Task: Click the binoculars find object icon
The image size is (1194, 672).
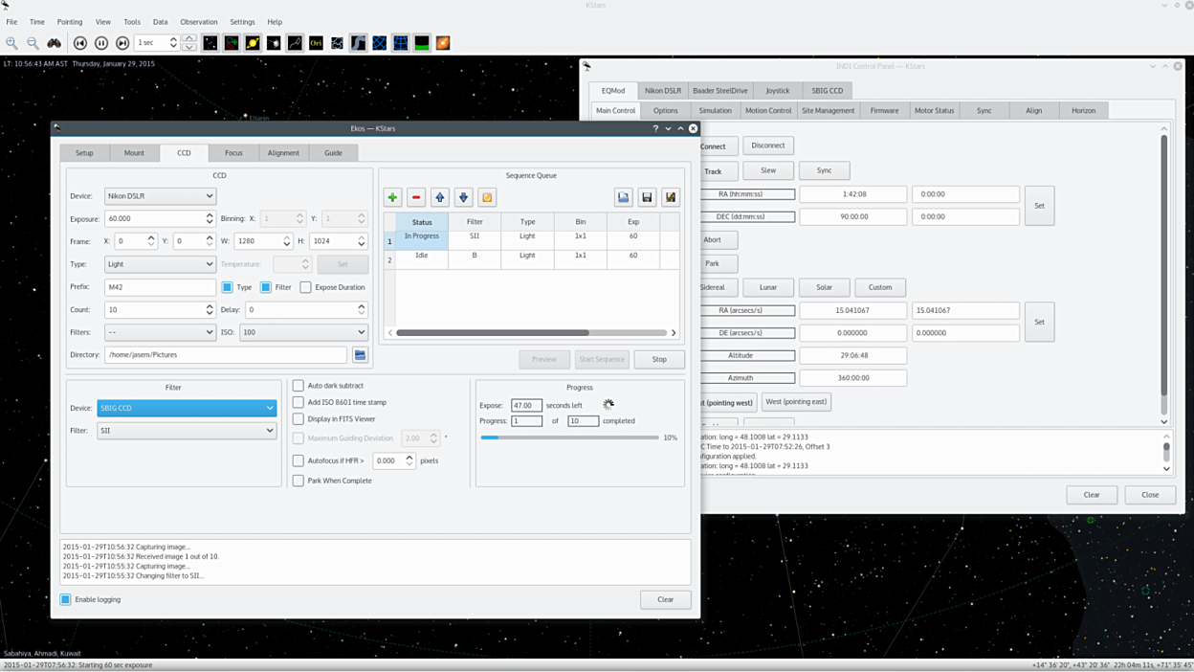Action: click(55, 43)
